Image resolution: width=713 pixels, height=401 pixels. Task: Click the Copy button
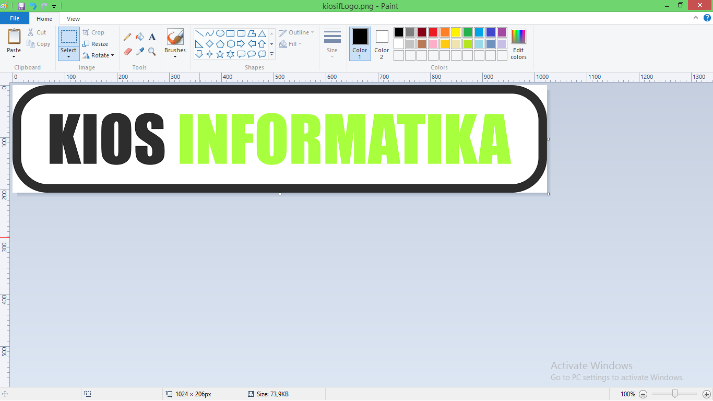[x=39, y=44]
